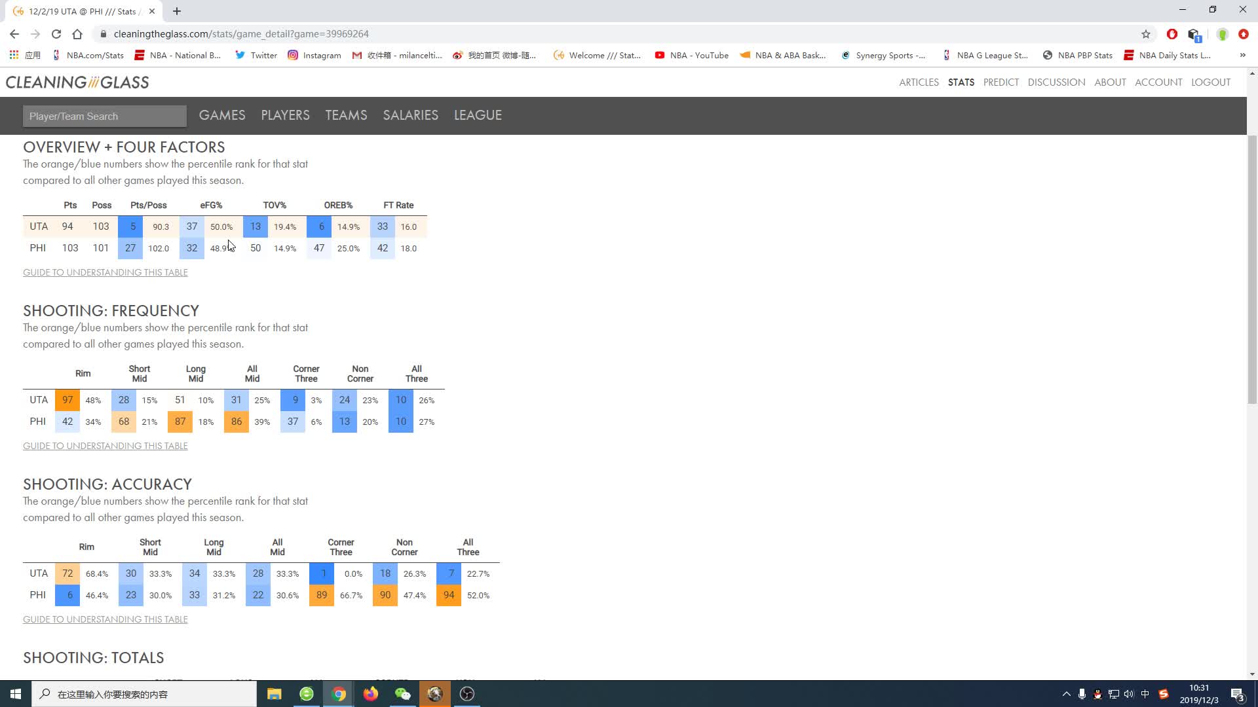Show hidden system tray icons
Viewport: 1258px width, 707px height.
[1066, 694]
